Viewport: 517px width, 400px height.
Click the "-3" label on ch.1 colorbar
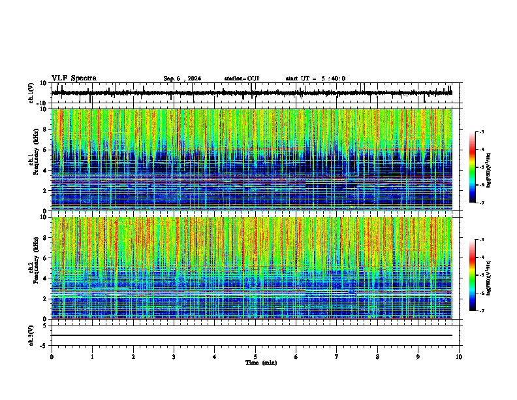pyautogui.click(x=482, y=131)
